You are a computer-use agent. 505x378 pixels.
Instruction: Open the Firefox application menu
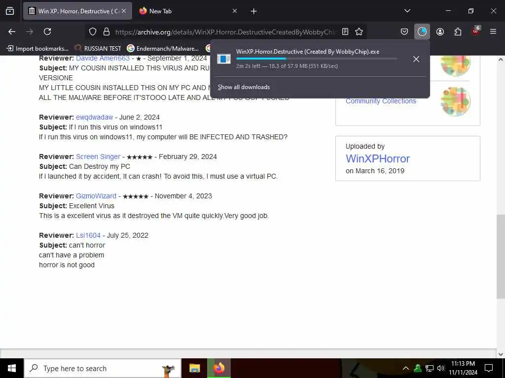click(493, 31)
